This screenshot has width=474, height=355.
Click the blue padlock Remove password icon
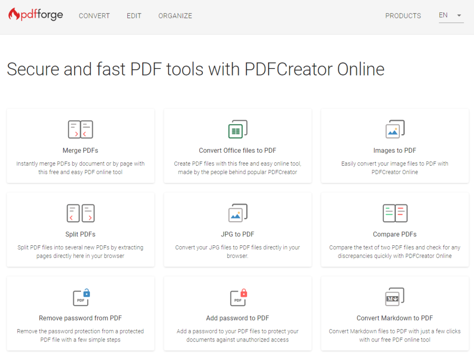(x=80, y=297)
